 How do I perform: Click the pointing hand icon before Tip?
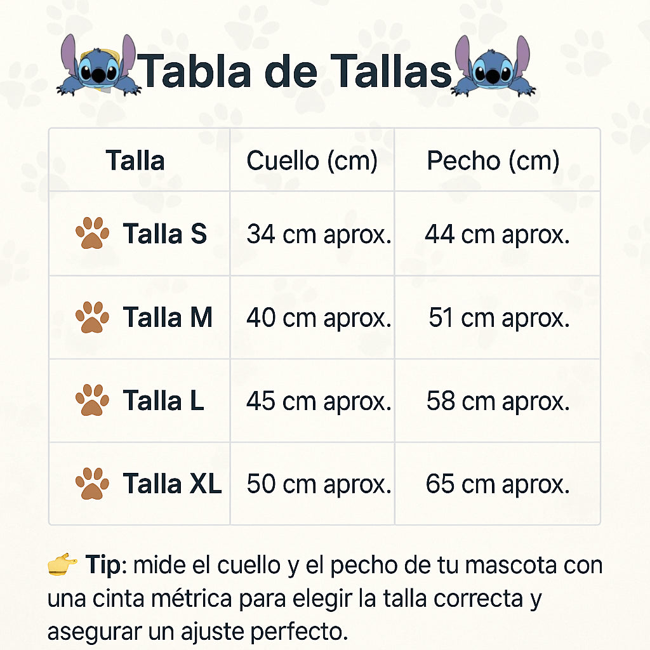coord(62,564)
